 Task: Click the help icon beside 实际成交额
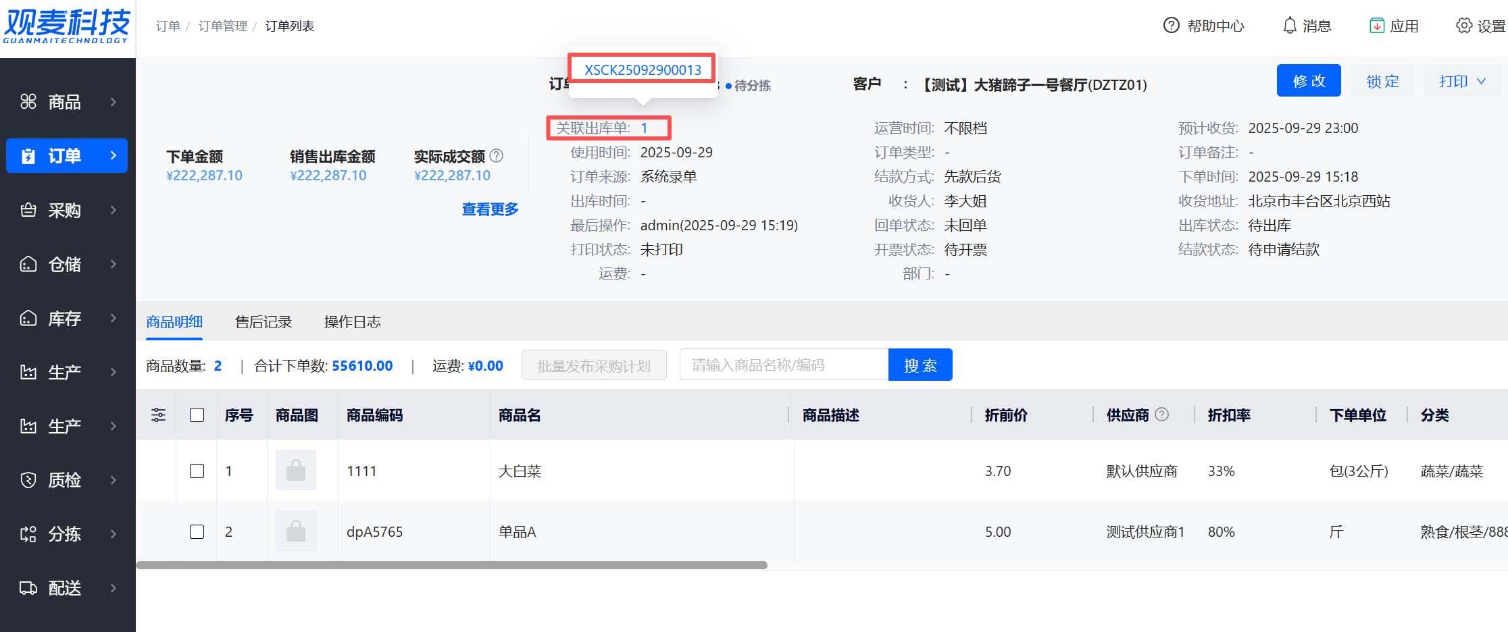click(x=497, y=156)
